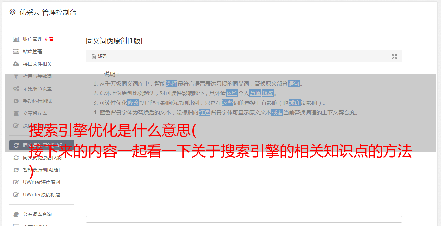441x226 pixels.
Task: Click the 站点管理 server icon
Action: pos(16,52)
